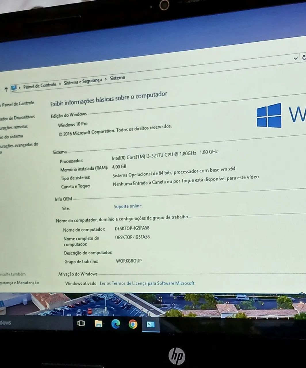Viewport: 306px width, 368px height.
Task: Click the Windows search box on taskbar
Action: (x=36, y=322)
